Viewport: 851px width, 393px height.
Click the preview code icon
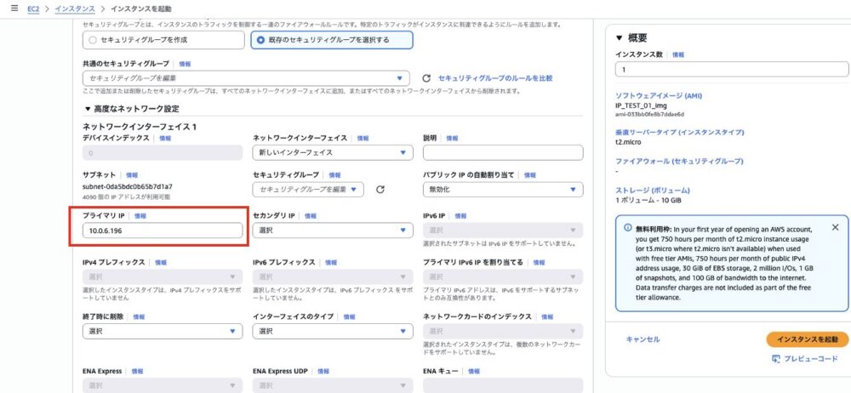pyautogui.click(x=775, y=359)
